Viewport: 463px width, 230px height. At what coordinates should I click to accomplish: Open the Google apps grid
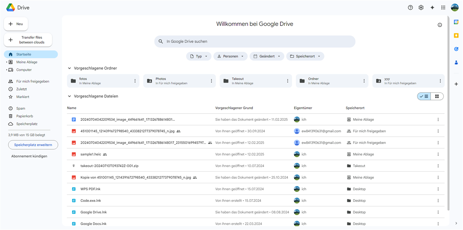tap(443, 8)
